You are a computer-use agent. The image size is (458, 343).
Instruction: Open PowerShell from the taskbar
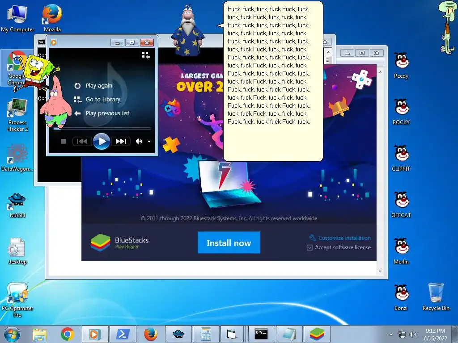pyautogui.click(x=123, y=334)
